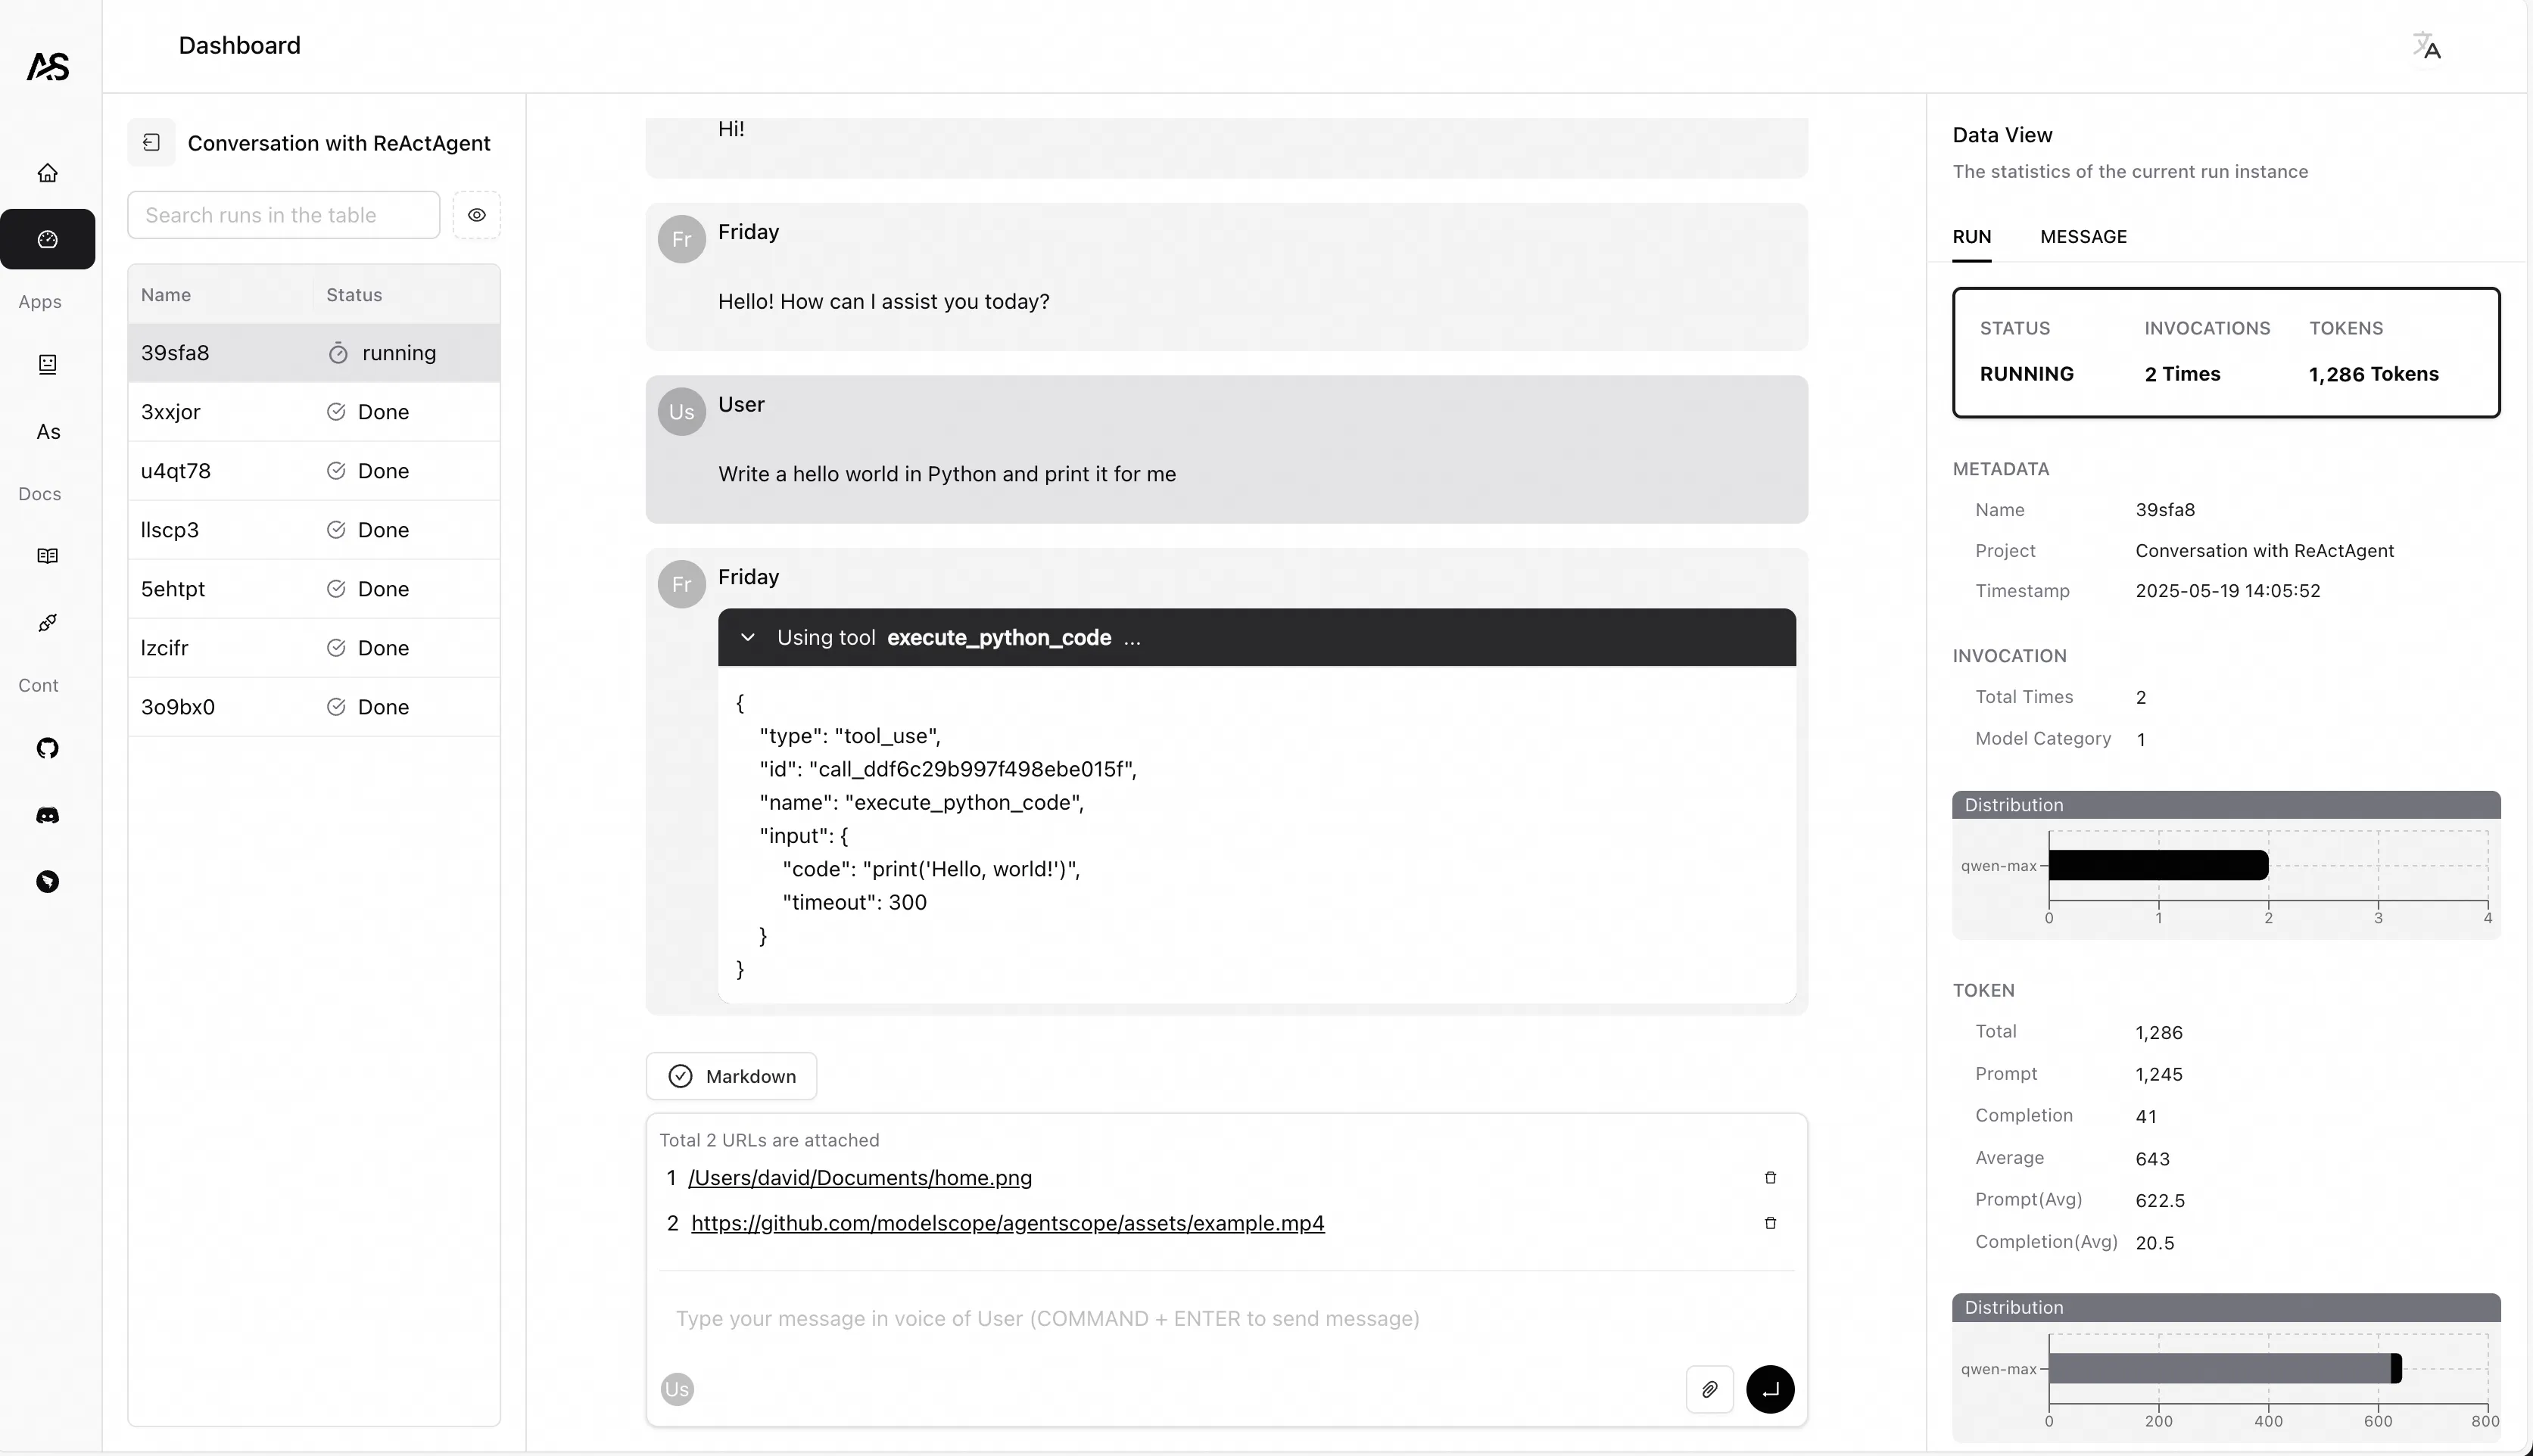Click the qwen-max token distribution bar
This screenshot has width=2533, height=1456.
click(2221, 1368)
